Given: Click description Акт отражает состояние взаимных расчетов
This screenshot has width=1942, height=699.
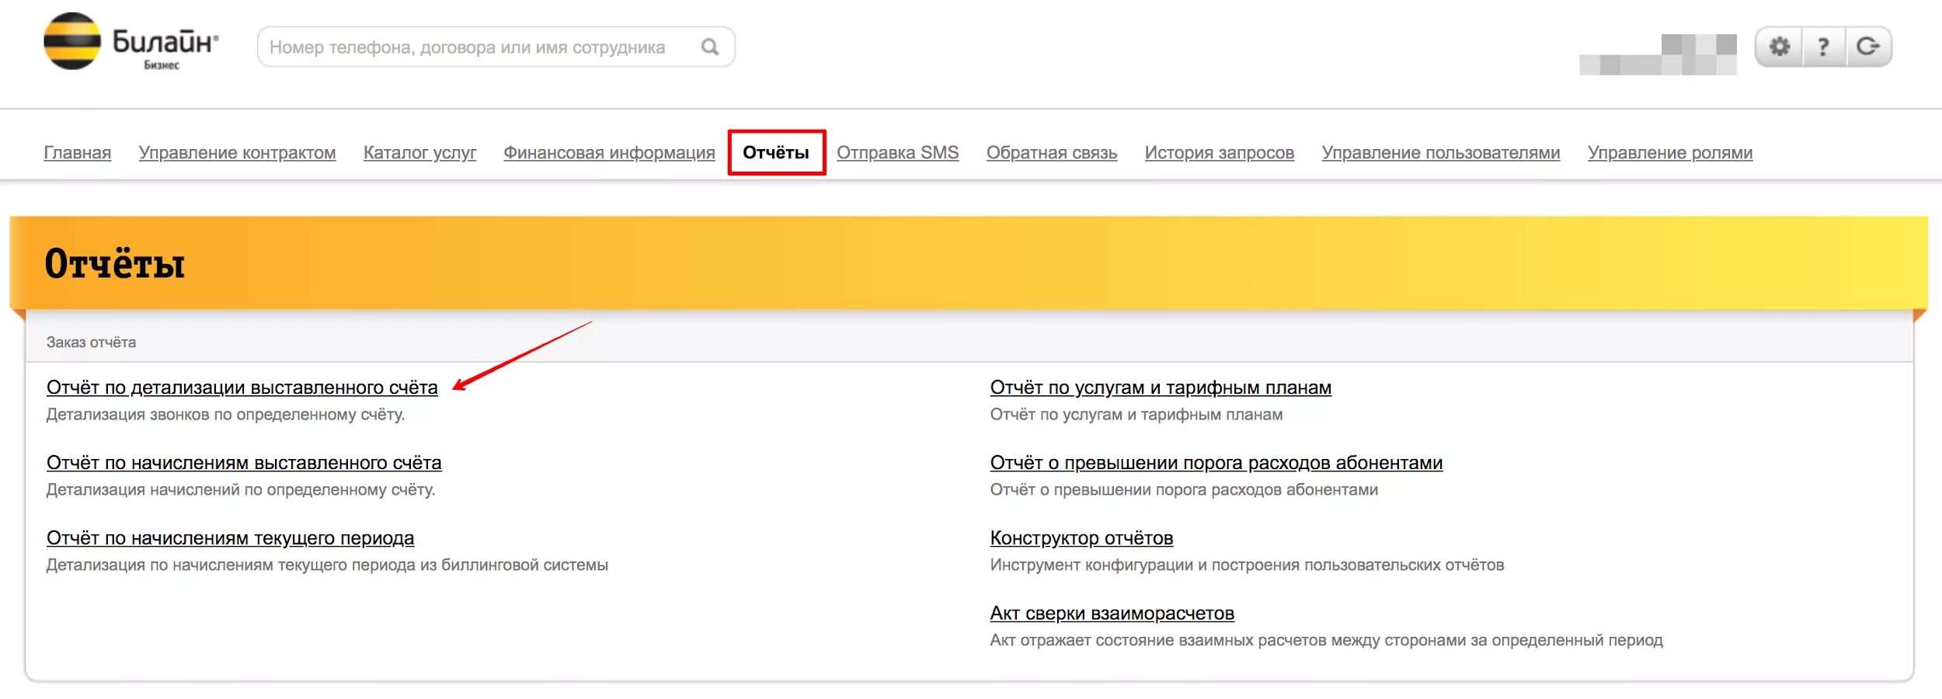Looking at the screenshot, I should coord(1326,641).
